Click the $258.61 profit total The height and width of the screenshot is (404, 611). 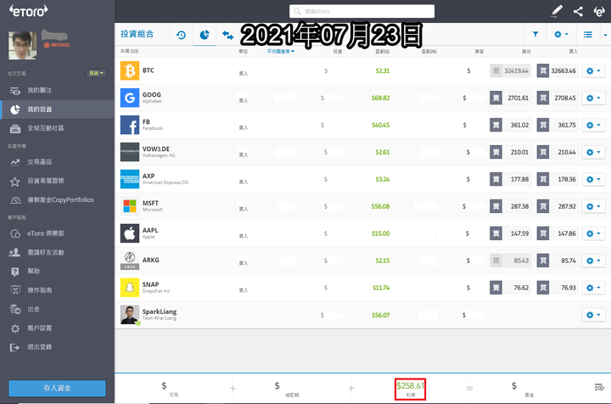pos(410,385)
